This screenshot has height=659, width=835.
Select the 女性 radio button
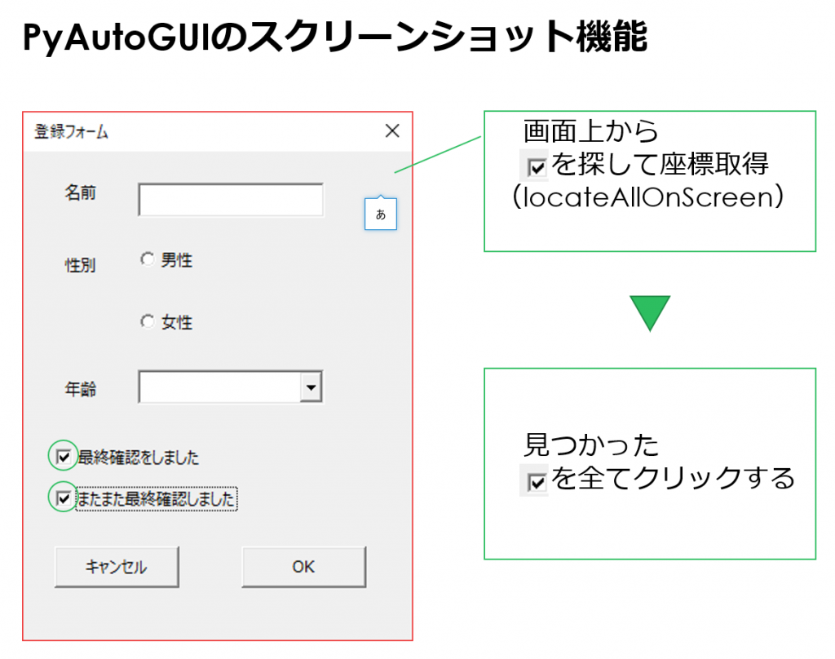(148, 321)
